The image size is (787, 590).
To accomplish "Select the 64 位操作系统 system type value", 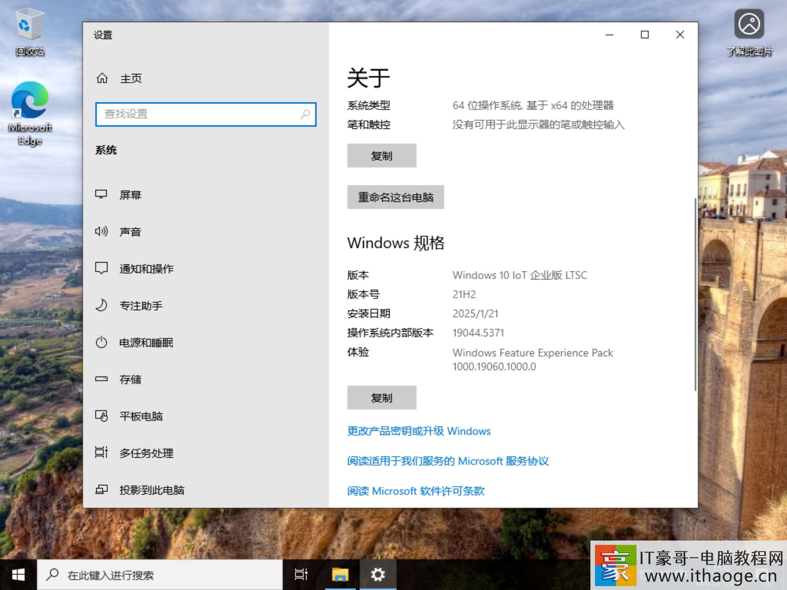I will tap(533, 105).
